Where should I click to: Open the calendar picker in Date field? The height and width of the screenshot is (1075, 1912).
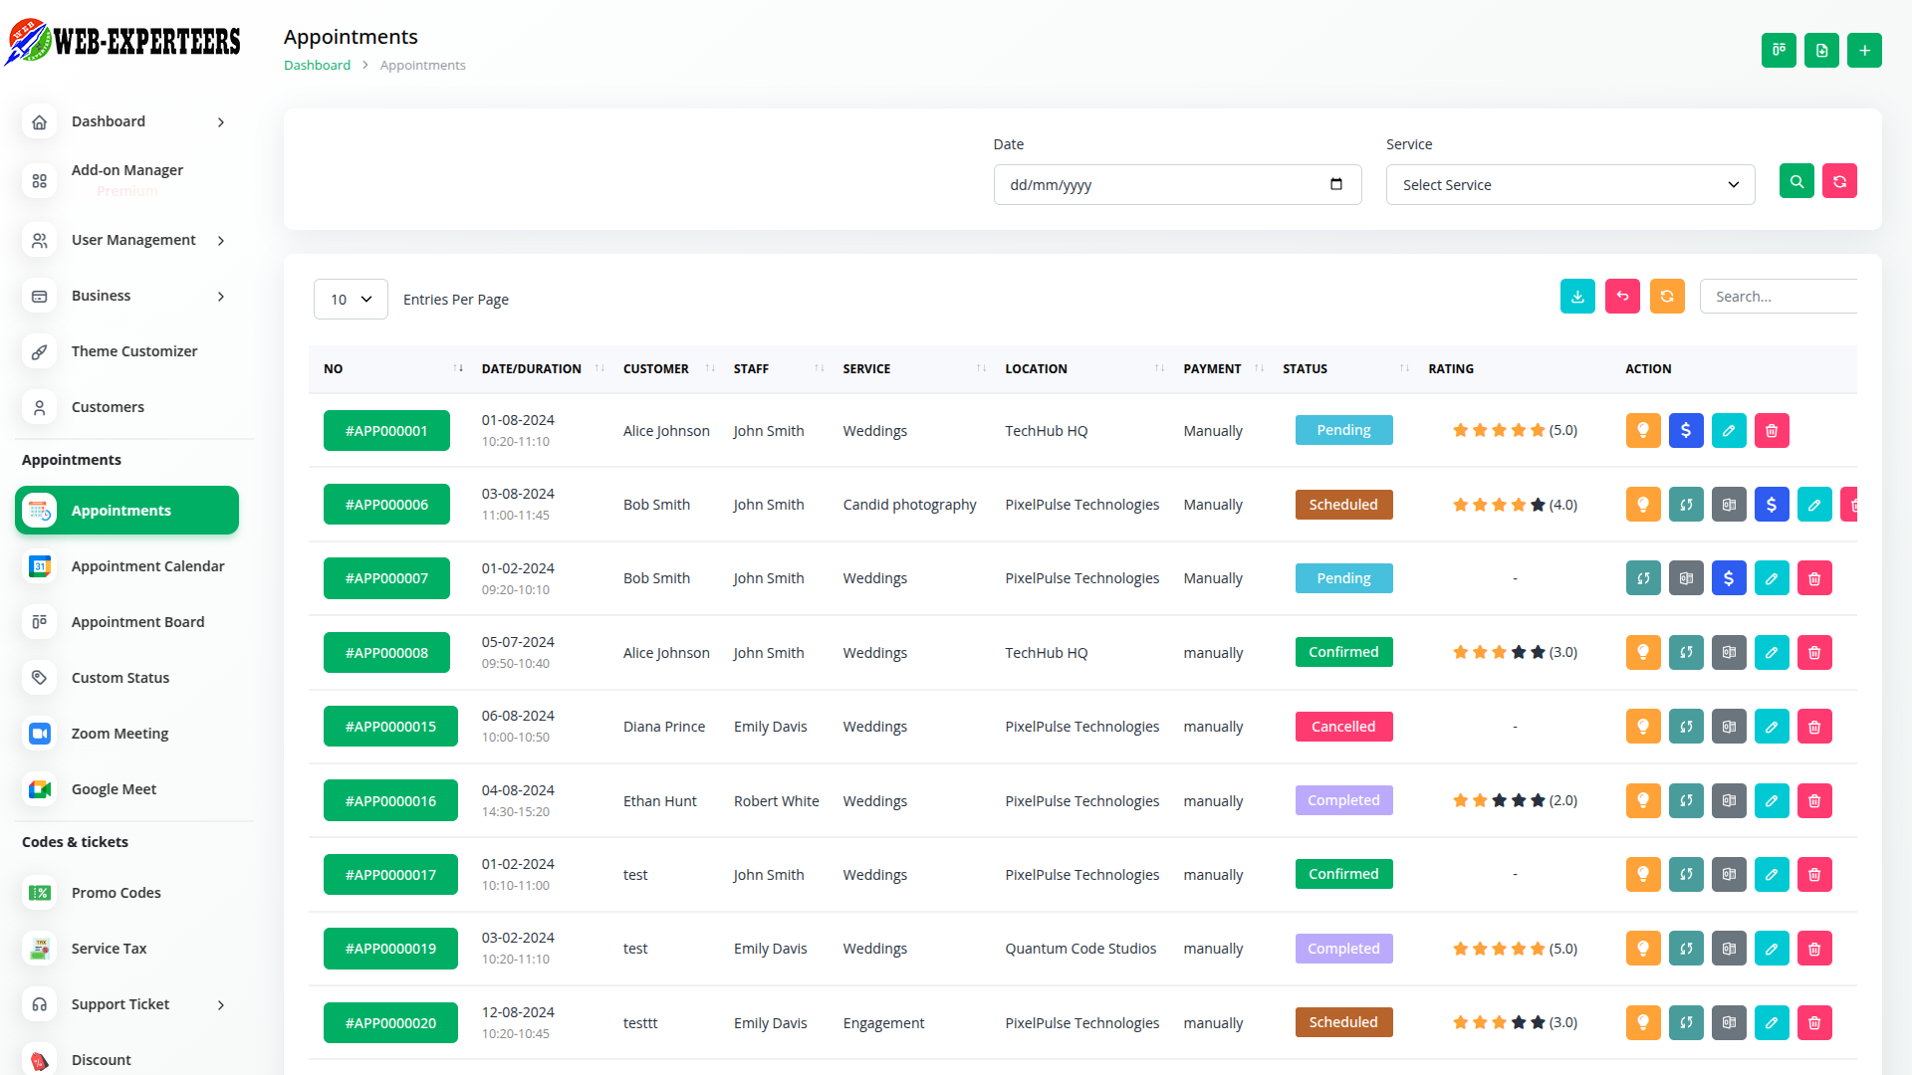(1336, 184)
